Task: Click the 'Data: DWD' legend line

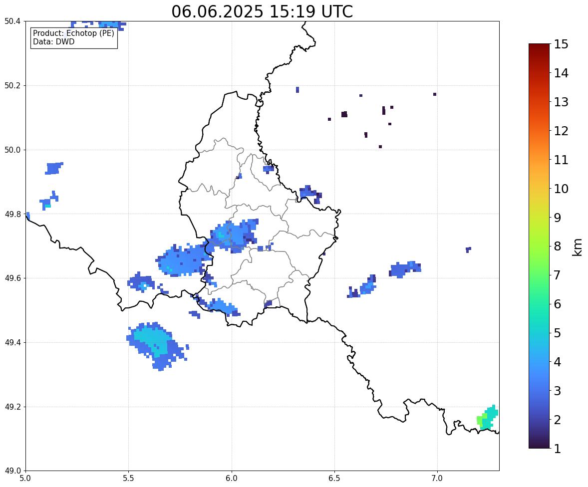Action: click(x=53, y=41)
